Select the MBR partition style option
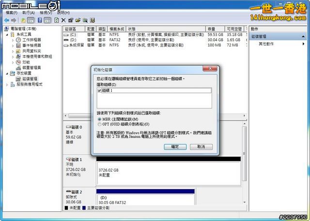The height and width of the screenshot is (221, 310). [x=100, y=119]
